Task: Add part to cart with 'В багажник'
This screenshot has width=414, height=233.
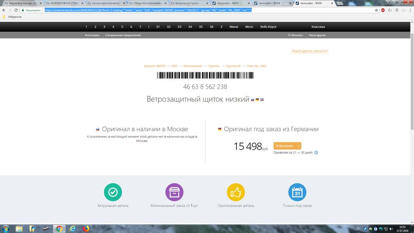Action: (x=285, y=146)
